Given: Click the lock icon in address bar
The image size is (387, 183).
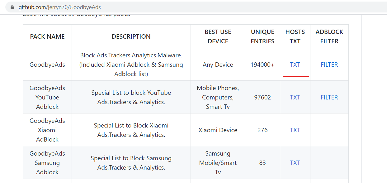Looking at the screenshot, I should point(12,7).
